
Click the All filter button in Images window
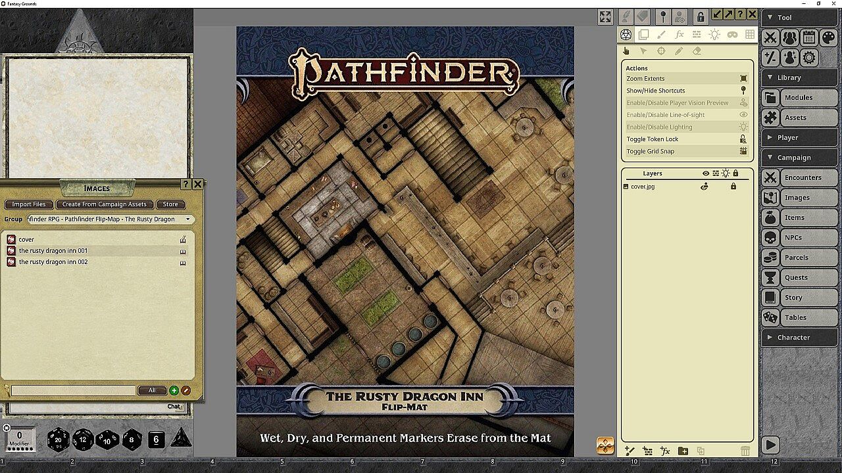(152, 390)
